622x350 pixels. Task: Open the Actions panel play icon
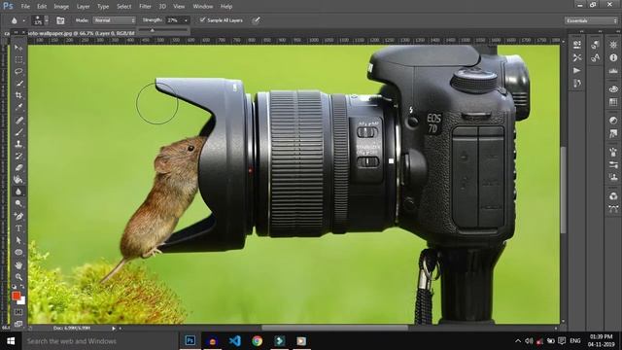pos(576,71)
